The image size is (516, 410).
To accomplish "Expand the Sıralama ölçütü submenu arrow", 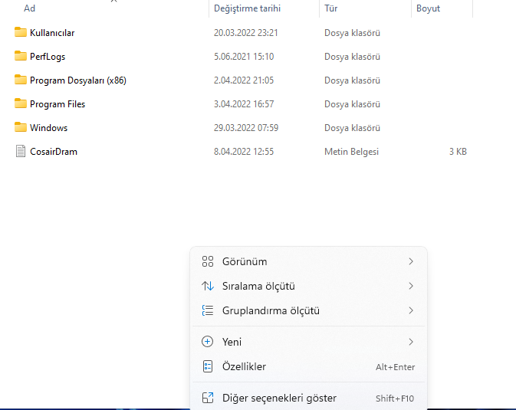I will tap(411, 286).
